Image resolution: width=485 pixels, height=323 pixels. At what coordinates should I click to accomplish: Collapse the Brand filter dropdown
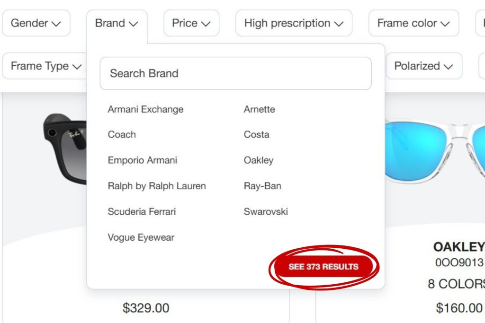click(x=116, y=23)
